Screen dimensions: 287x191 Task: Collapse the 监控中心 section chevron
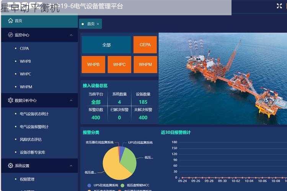pos(71,35)
